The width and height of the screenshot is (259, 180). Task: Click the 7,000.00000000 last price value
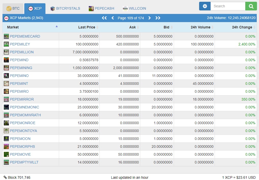coord(85,52)
